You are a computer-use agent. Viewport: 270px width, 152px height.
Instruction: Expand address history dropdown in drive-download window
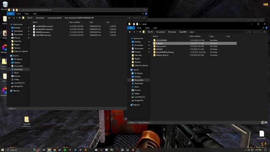pos(127,18)
